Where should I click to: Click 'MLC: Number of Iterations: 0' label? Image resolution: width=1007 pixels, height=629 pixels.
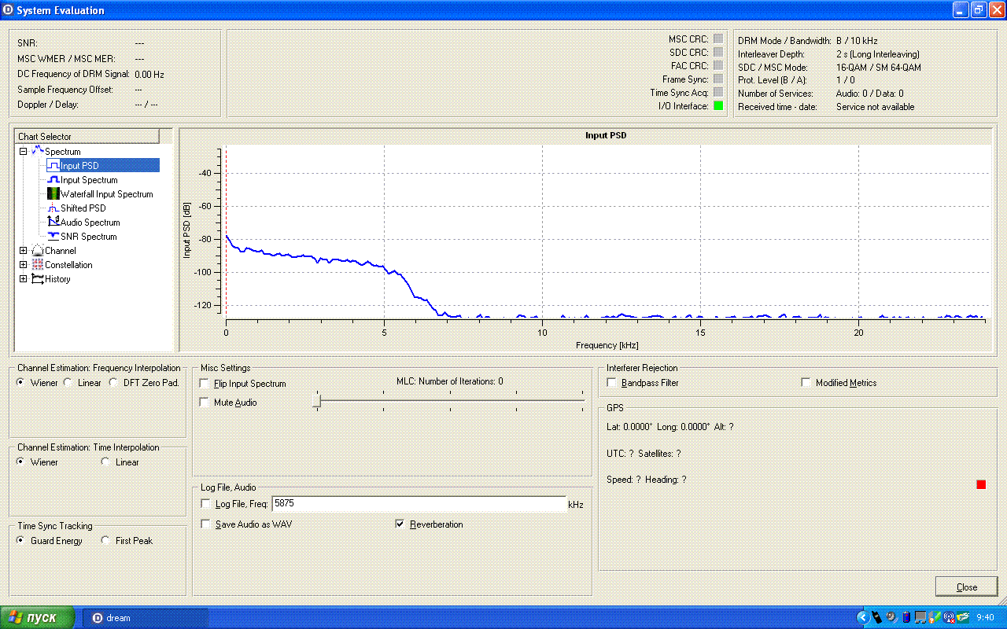[449, 381]
